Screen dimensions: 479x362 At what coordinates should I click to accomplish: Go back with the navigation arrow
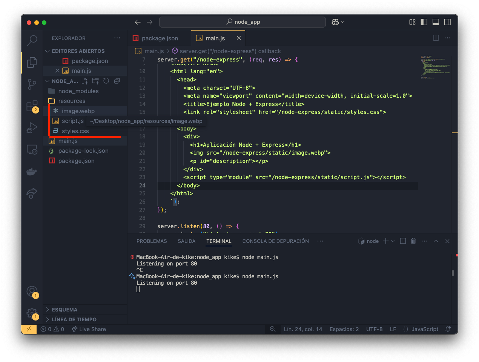click(138, 22)
